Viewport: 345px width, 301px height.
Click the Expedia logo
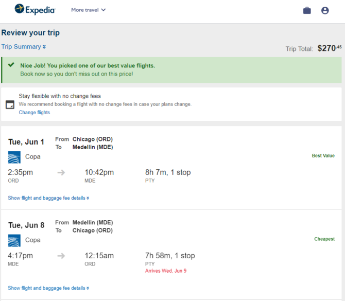(35, 9)
